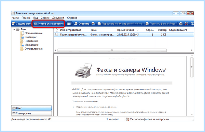Click Переслать по электронной почте
205x132 pixels.
pos(120,24)
